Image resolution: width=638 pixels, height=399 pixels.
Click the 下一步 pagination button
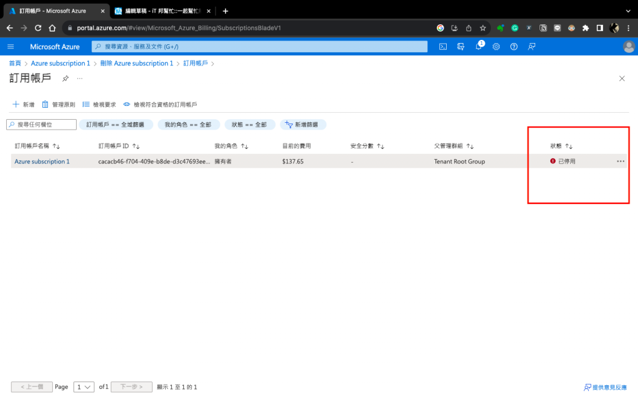point(131,387)
